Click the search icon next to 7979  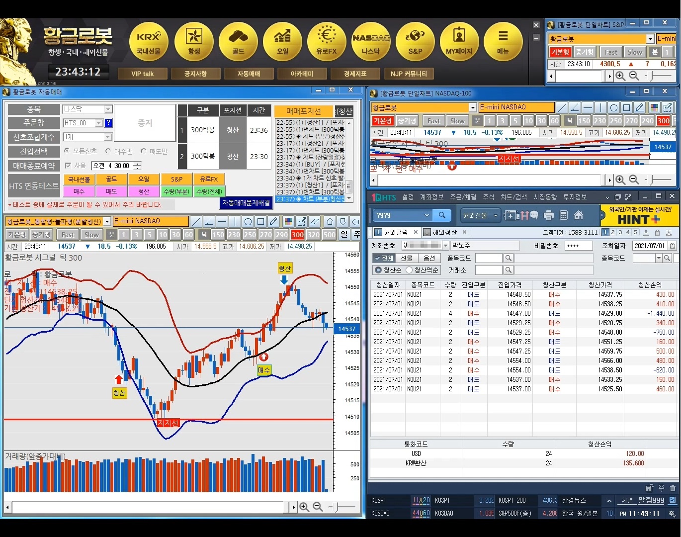tap(442, 215)
